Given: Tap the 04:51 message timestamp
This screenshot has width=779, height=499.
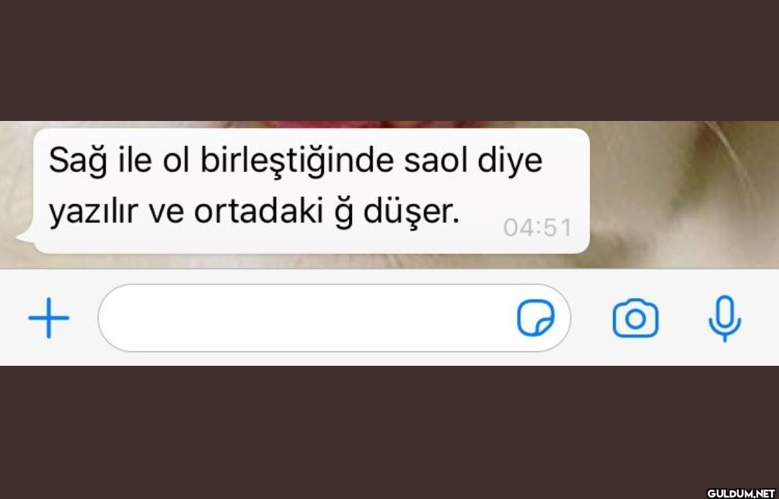Looking at the screenshot, I should click(537, 228).
